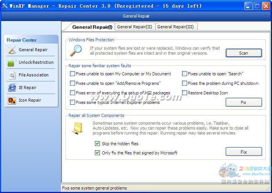Minimize the WinXP Manager window

(x=248, y=6)
